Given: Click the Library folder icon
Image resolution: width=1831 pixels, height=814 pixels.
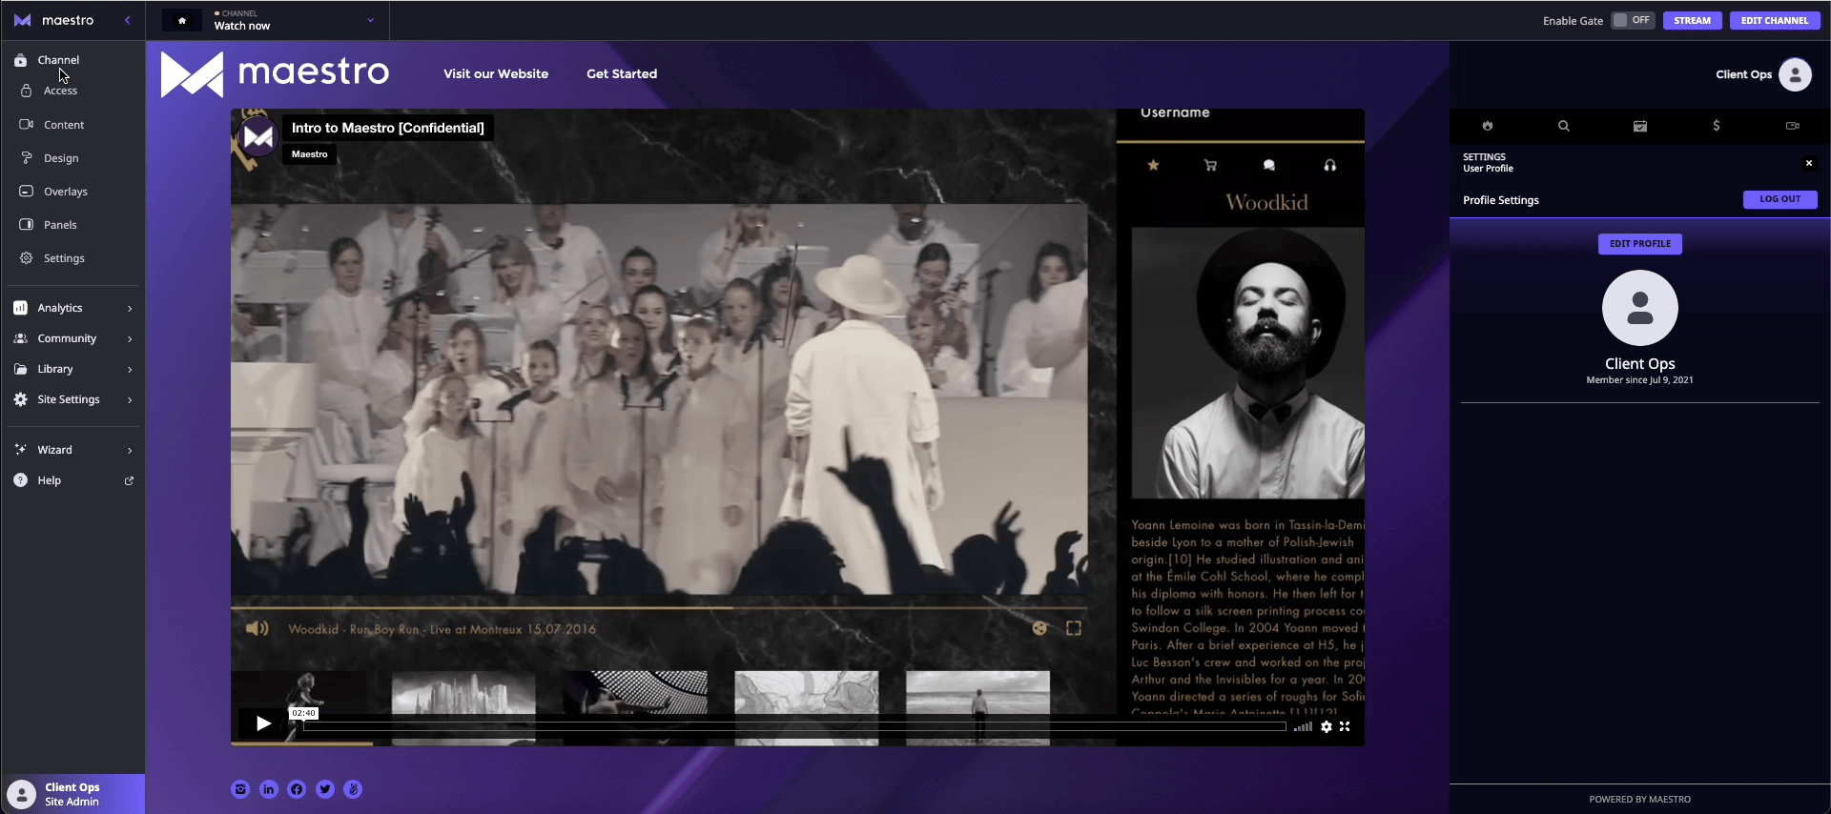Looking at the screenshot, I should (x=20, y=369).
